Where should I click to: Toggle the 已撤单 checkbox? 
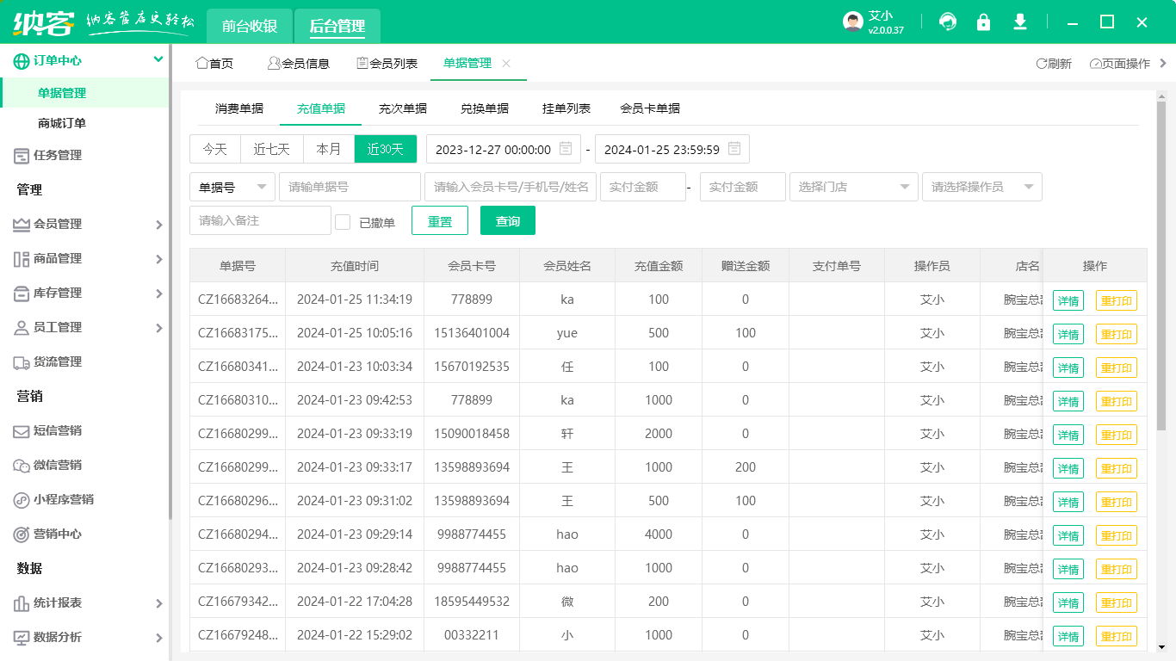coord(343,222)
